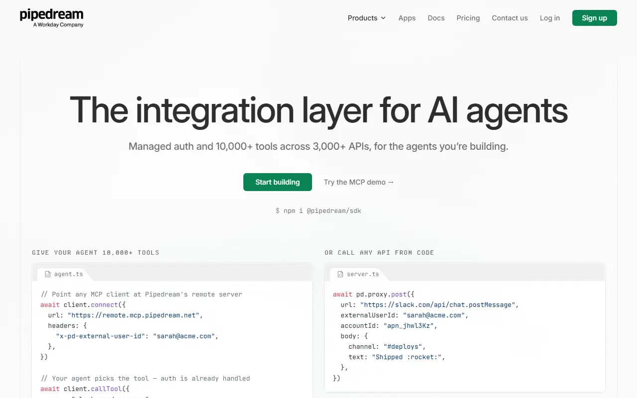Click the Pipedream logo

coord(52,18)
